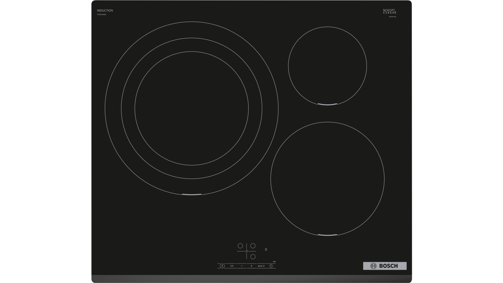The width and height of the screenshot is (503, 283).
Task: Click the Bosch logo badge
Action: pos(385,266)
